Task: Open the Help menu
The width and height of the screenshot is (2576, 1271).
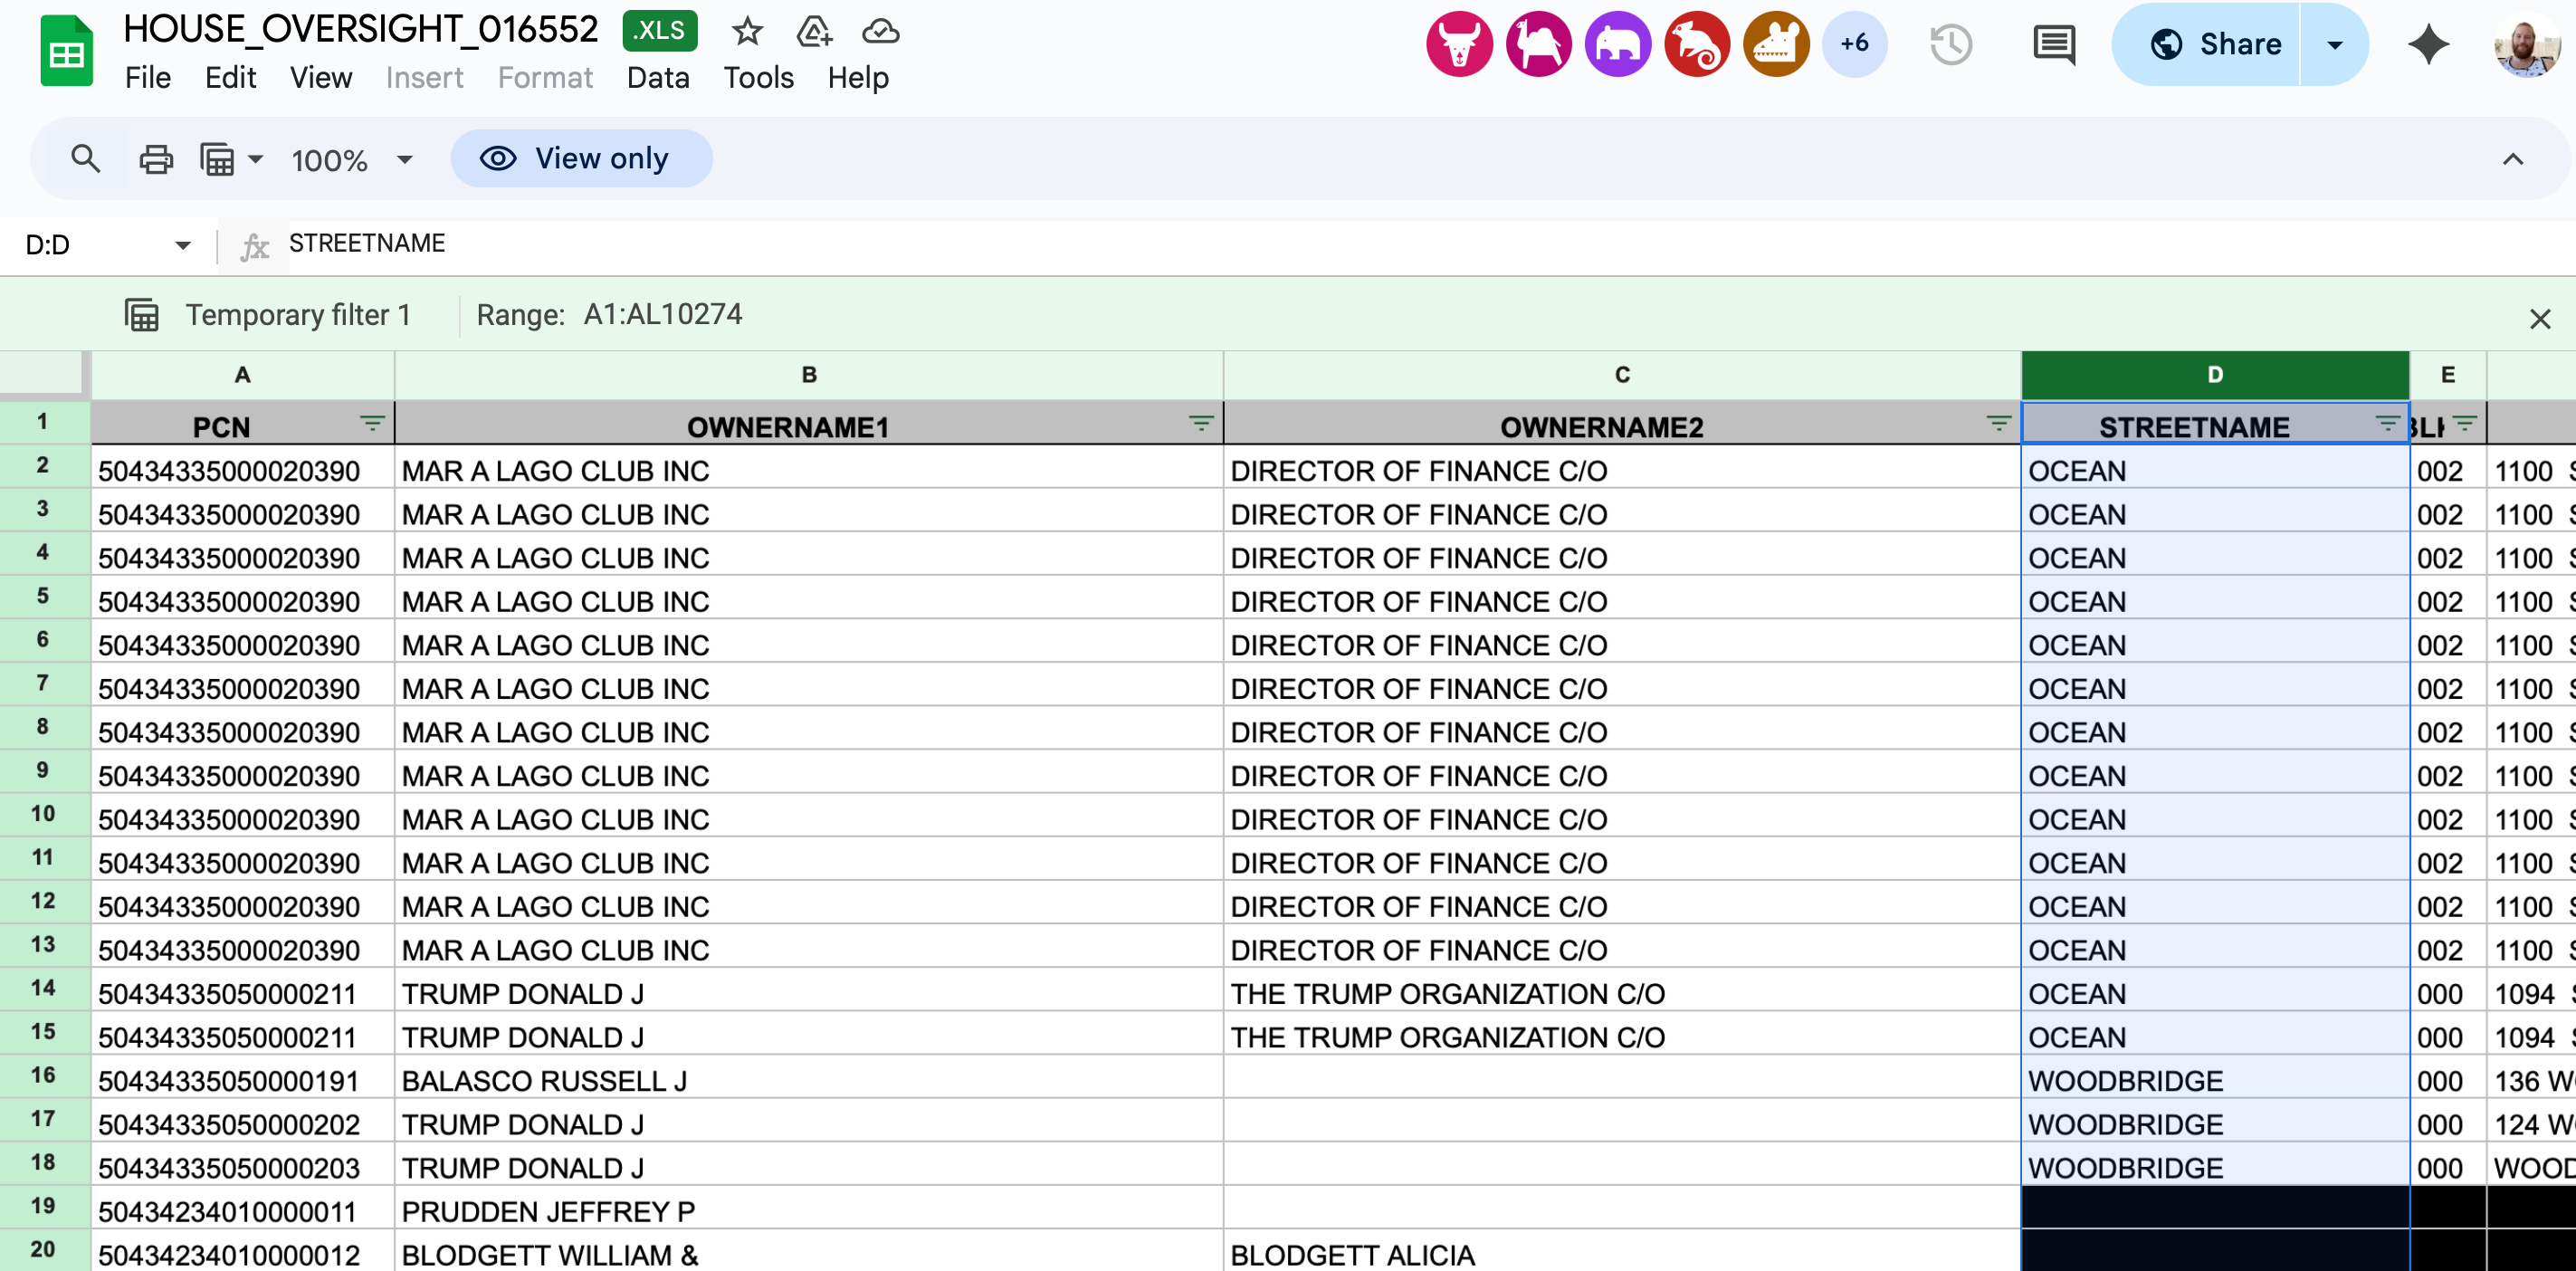Action: [858, 78]
